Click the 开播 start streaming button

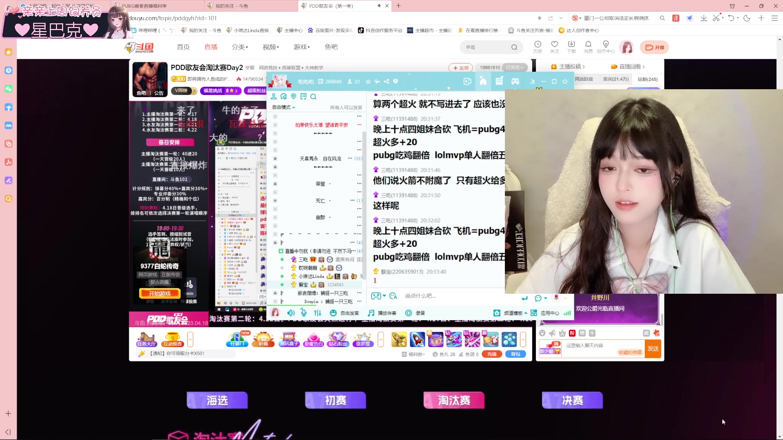[655, 47]
